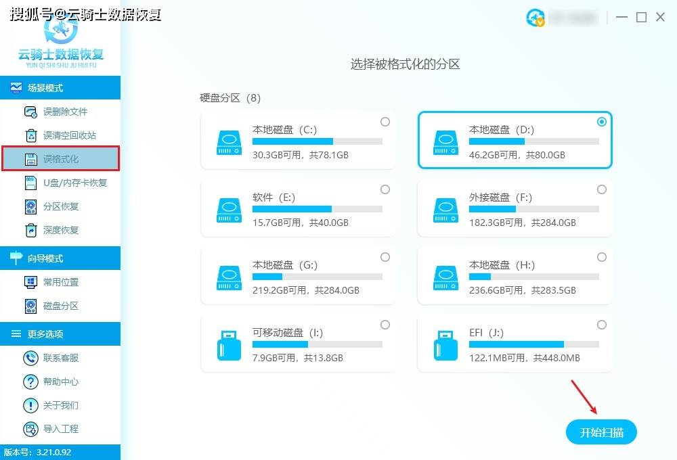The image size is (677, 460).
Task: Switch to 联系客服 customer service
Action: pyautogui.click(x=61, y=358)
